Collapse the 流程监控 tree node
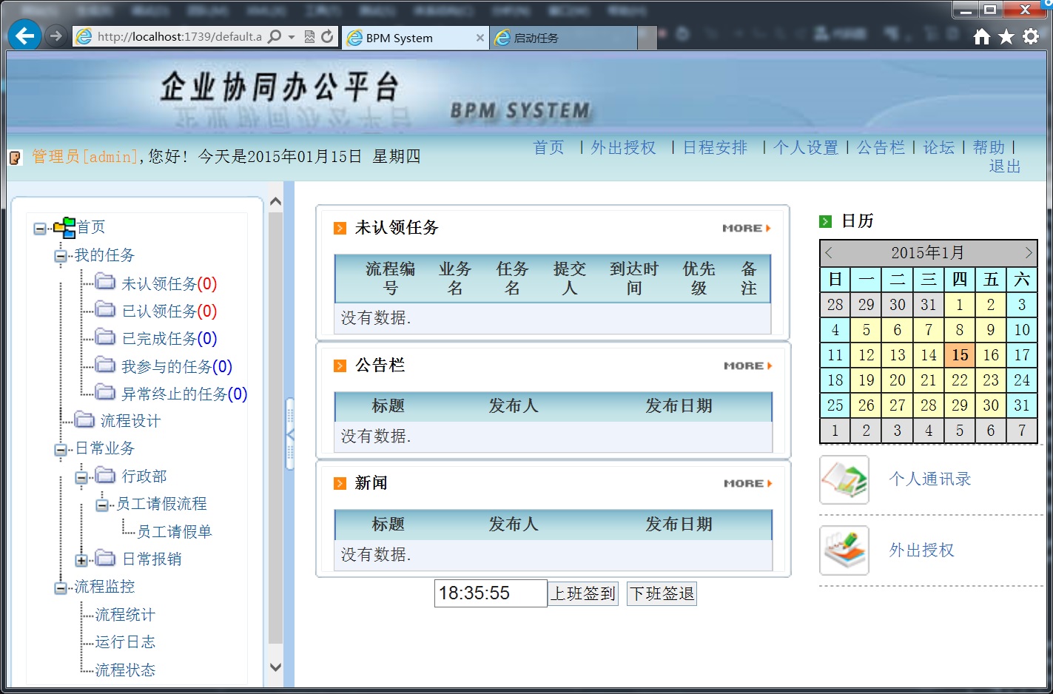The height and width of the screenshot is (694, 1053). tap(61, 588)
